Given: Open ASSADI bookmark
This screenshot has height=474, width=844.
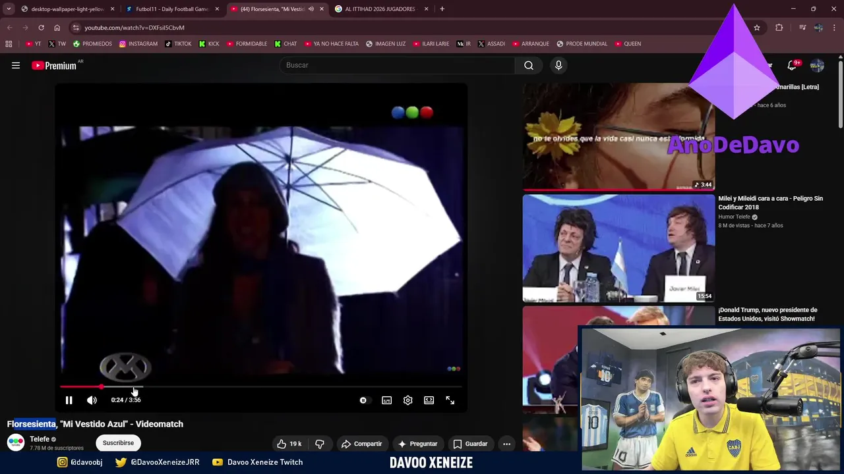Looking at the screenshot, I should pos(491,44).
